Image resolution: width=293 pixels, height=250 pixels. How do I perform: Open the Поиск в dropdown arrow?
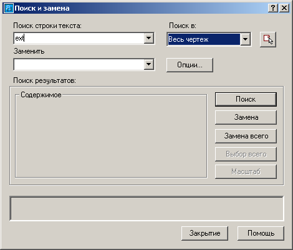245,39
